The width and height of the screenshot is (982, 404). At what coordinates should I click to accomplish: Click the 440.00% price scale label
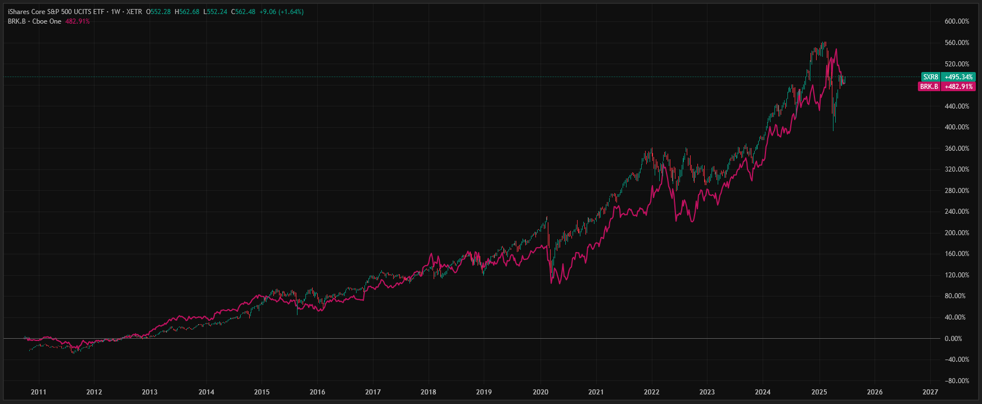tap(957, 106)
